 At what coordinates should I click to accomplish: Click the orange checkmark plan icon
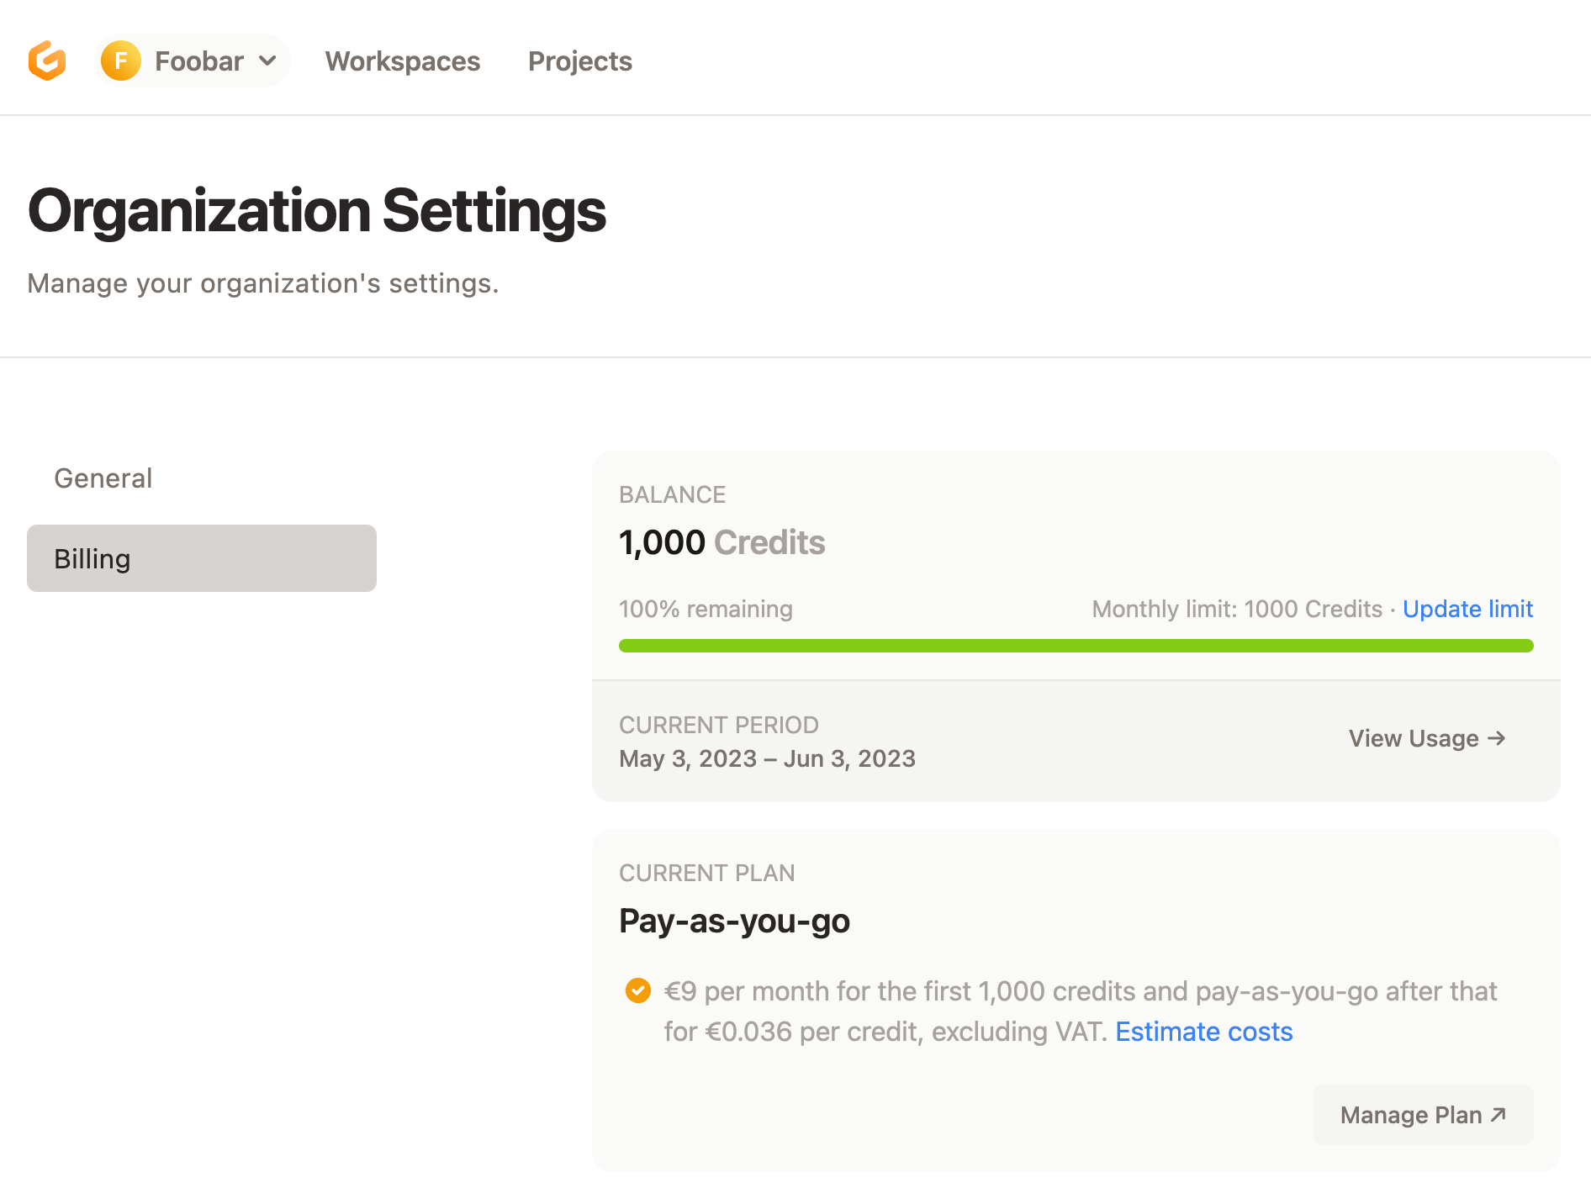[638, 990]
